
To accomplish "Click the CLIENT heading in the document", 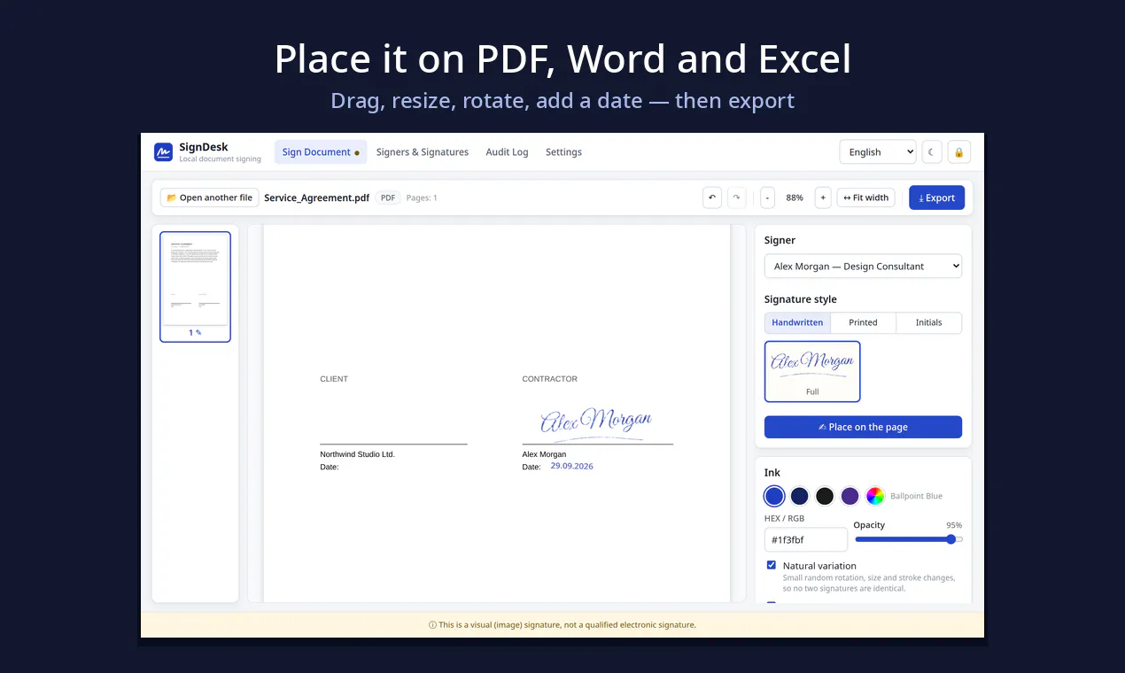I will 334,379.
